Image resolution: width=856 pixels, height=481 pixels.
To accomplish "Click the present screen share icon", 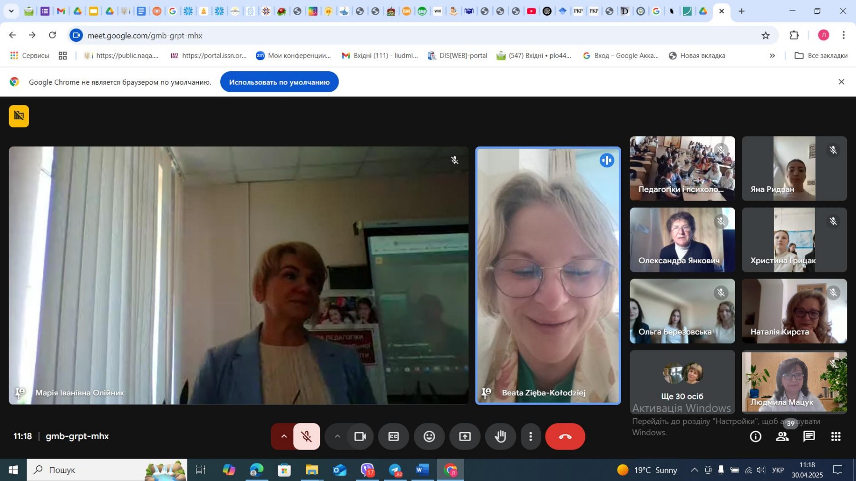I will [465, 436].
